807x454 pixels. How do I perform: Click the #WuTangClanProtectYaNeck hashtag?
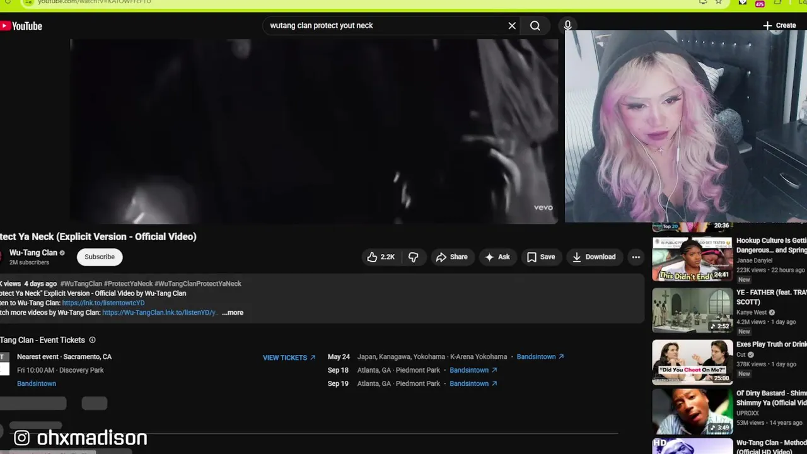point(198,284)
